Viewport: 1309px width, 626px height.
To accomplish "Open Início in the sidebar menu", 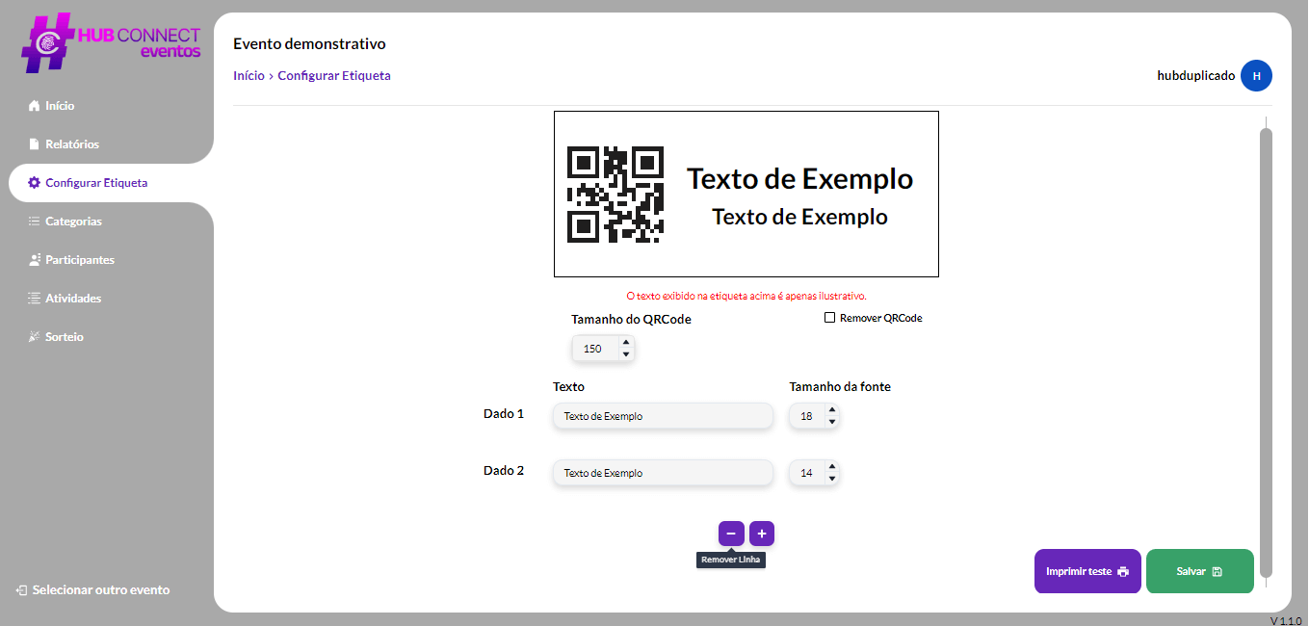I will (x=60, y=106).
